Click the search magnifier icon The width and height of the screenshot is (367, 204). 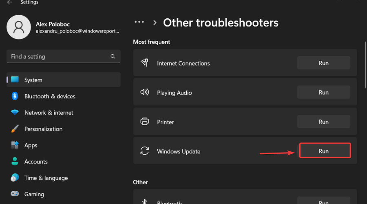113,57
